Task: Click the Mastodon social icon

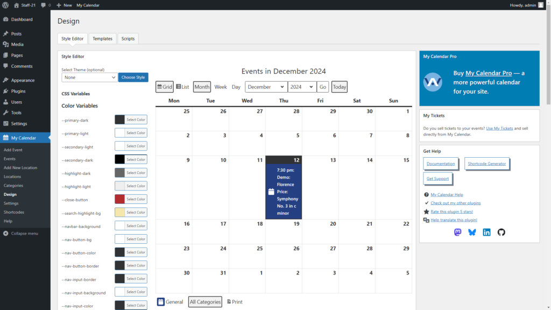Action: click(x=458, y=232)
